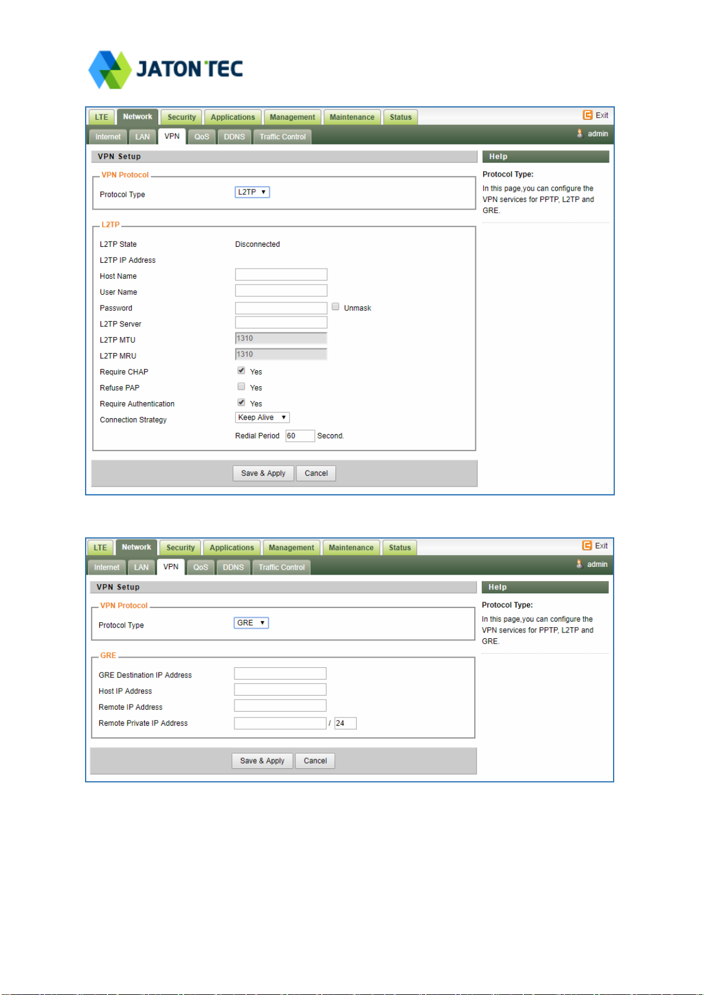
Task: Uncheck the Require CHAP checkbox
Action: click(x=241, y=371)
